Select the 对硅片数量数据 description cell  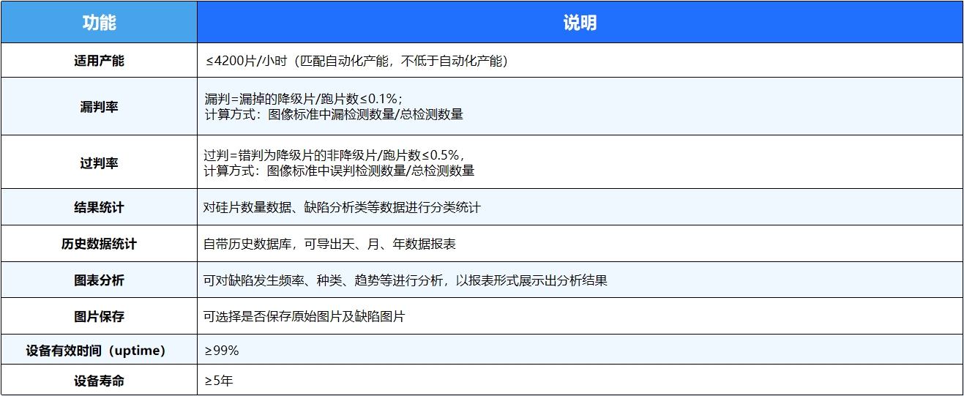(342, 207)
